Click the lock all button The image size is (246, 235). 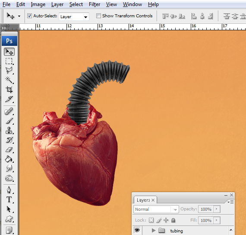pos(173,220)
